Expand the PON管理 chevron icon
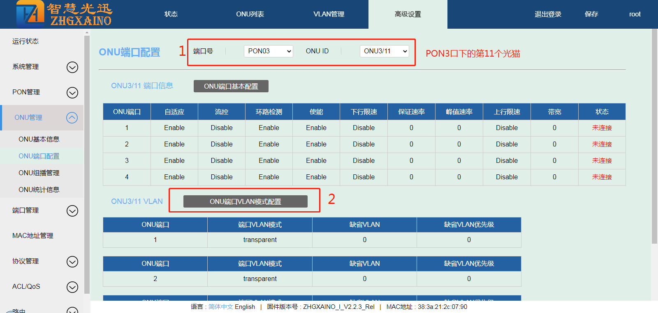 point(72,93)
